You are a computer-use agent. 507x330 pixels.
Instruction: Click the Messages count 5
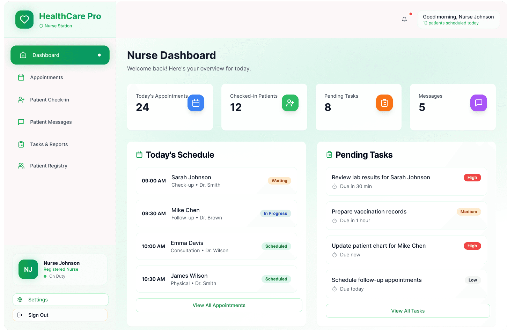(x=422, y=107)
